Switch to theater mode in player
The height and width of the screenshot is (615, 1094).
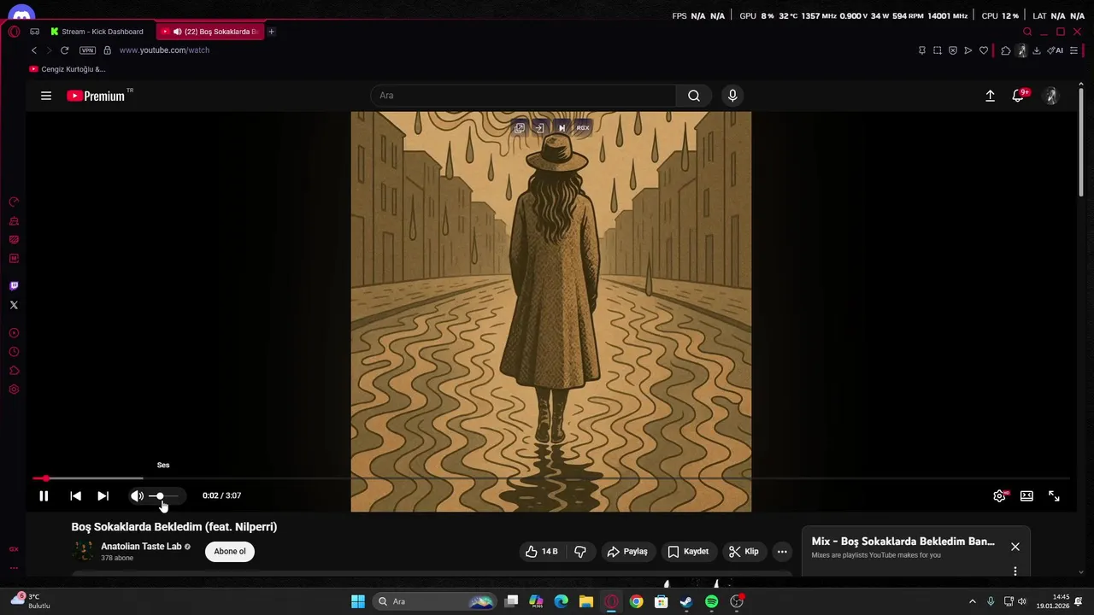pyautogui.click(x=1026, y=495)
